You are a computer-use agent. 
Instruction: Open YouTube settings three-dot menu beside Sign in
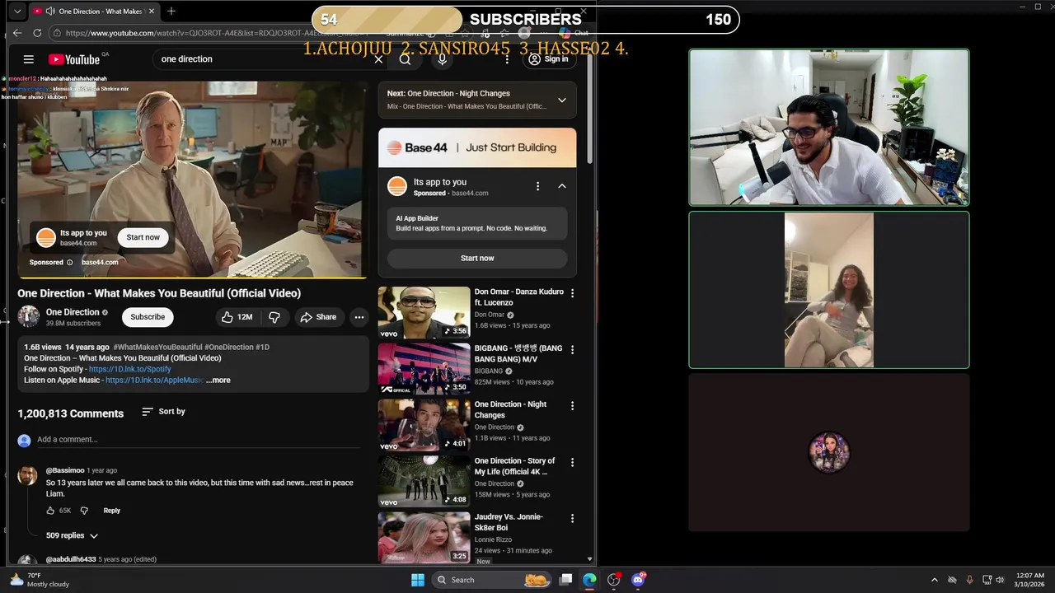[507, 59]
